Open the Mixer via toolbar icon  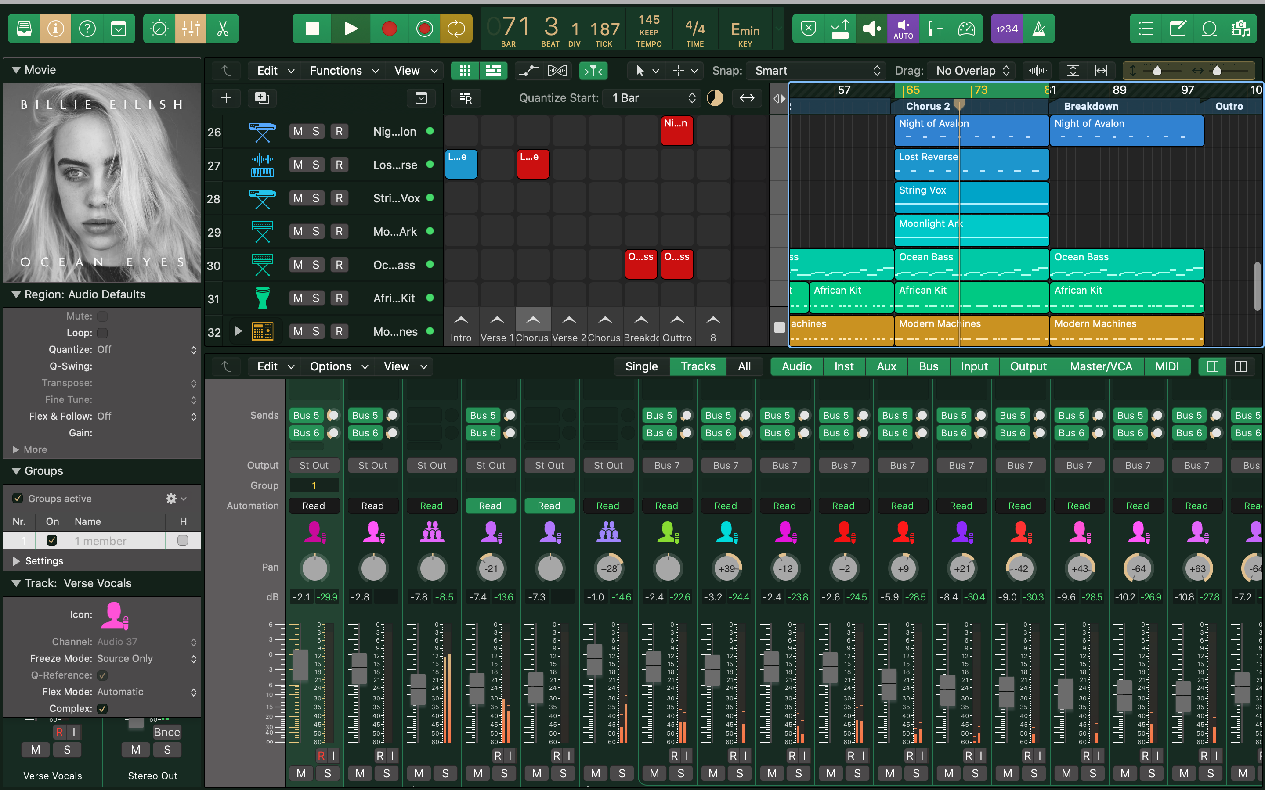click(x=191, y=28)
